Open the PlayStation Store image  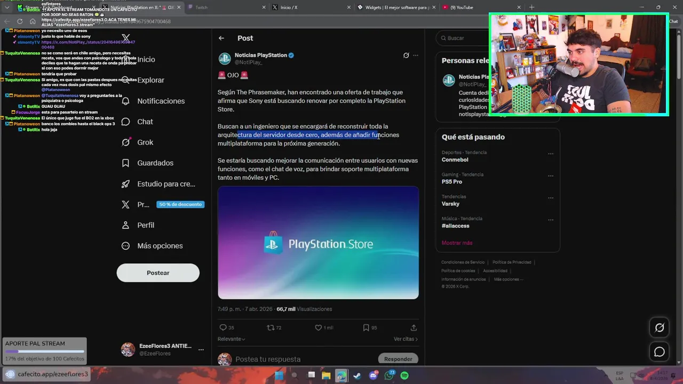(x=318, y=243)
